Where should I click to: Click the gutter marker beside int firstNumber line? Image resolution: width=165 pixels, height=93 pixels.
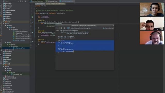[x=33, y=16]
